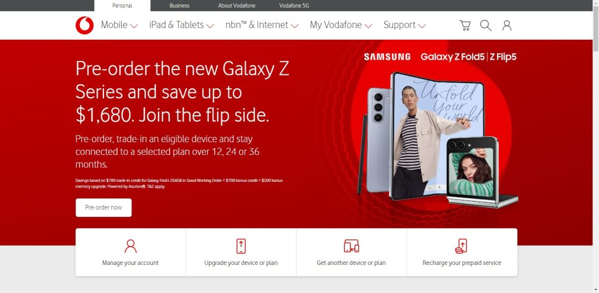Select the Recharge your prepaid service icon
The width and height of the screenshot is (599, 293).
462,246
